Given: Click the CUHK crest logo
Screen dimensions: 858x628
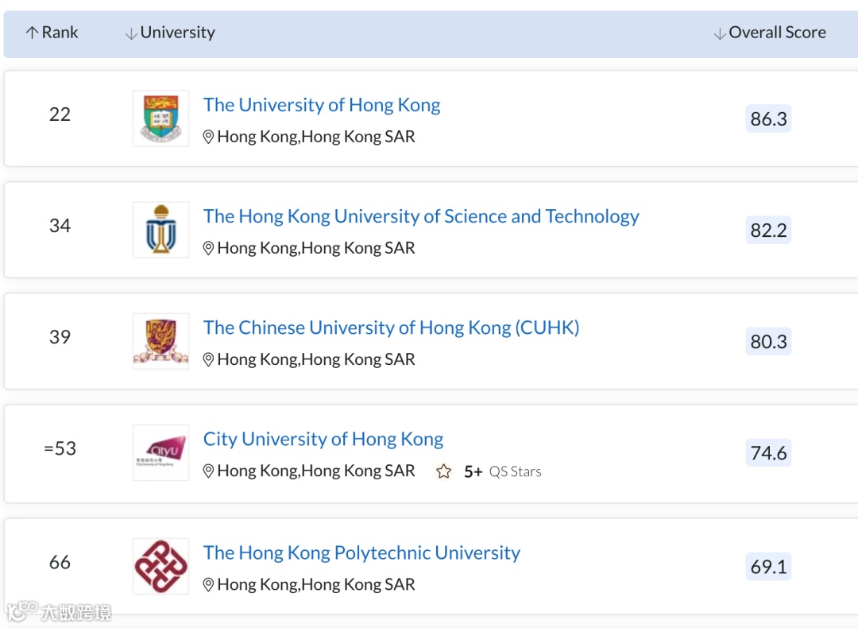Looking at the screenshot, I should click(160, 341).
